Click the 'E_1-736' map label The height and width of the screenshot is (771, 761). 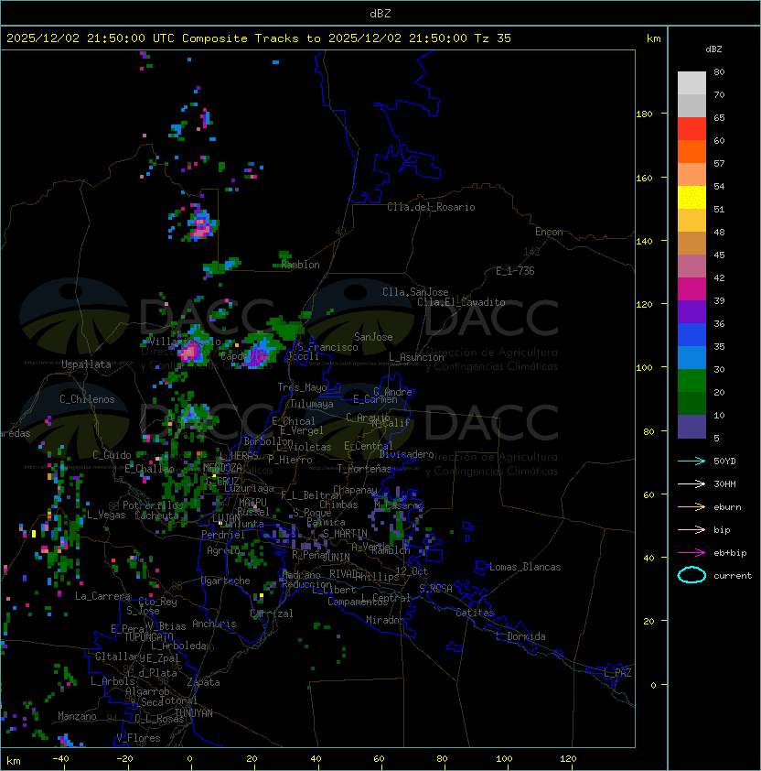[x=515, y=271]
